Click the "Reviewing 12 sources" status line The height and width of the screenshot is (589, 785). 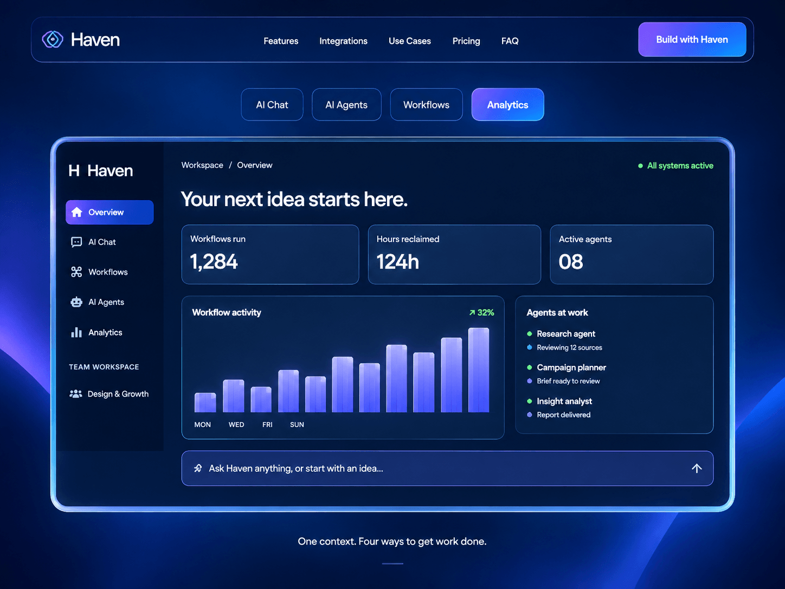(569, 348)
